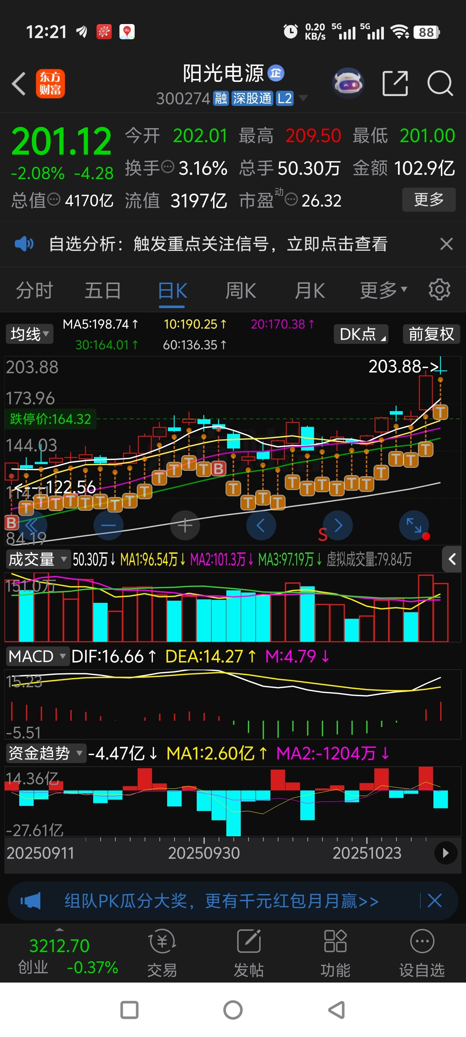
Task: Tap Android recent apps square
Action: tap(129, 1010)
